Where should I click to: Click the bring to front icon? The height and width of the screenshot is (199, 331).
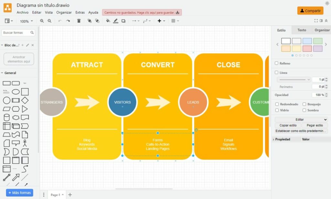click(x=90, y=21)
